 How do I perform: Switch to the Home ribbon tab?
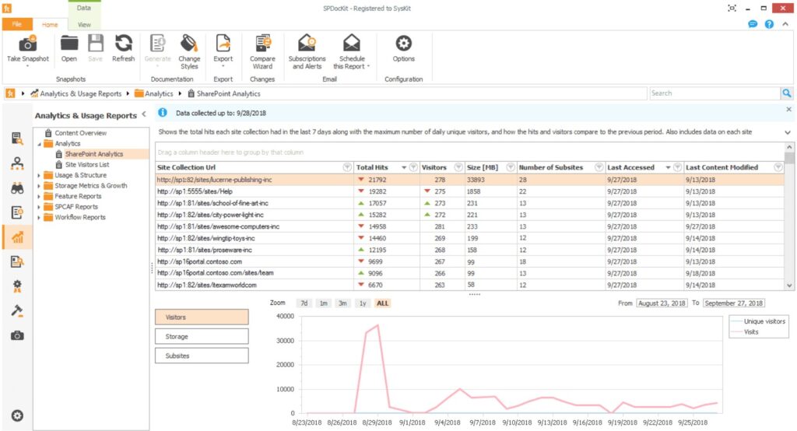(50, 24)
